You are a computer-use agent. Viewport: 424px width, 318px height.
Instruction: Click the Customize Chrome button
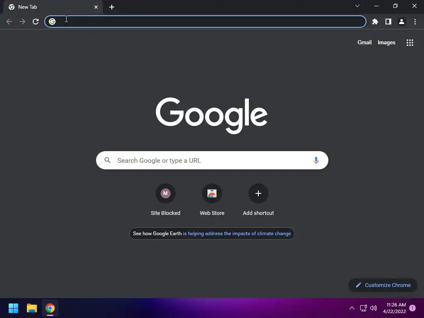pyautogui.click(x=383, y=285)
